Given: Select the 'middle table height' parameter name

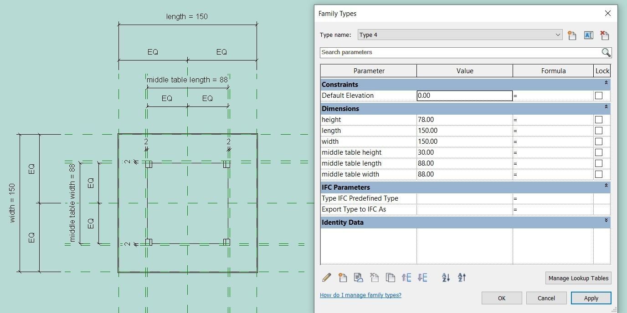Looking at the screenshot, I should click(351, 152).
